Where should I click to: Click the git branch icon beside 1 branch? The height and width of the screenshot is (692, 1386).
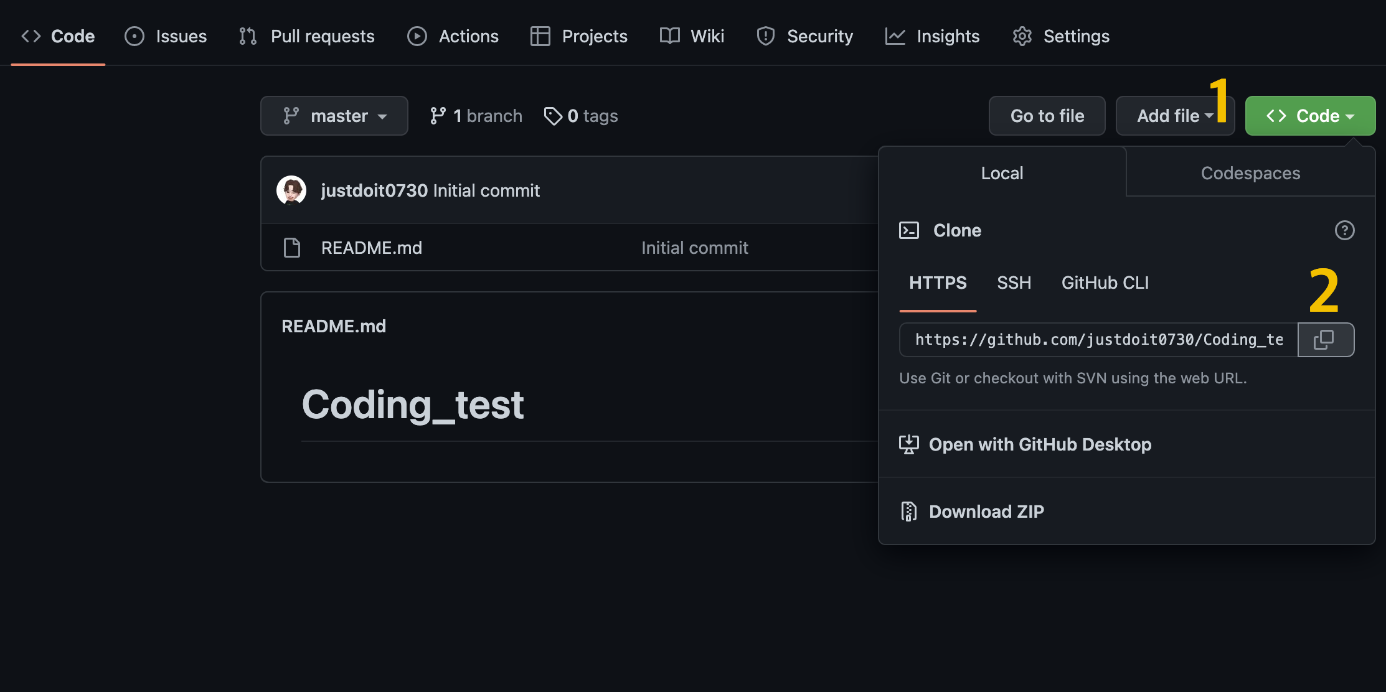(438, 116)
